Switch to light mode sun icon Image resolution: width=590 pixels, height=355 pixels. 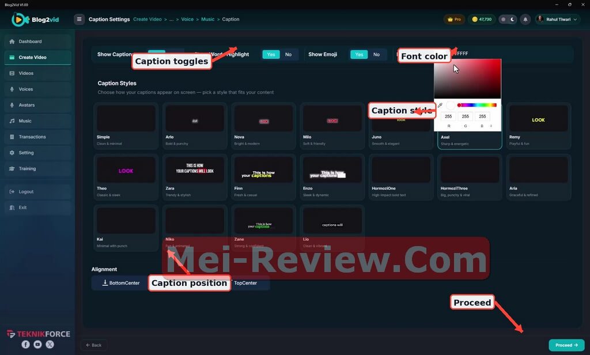pos(503,19)
